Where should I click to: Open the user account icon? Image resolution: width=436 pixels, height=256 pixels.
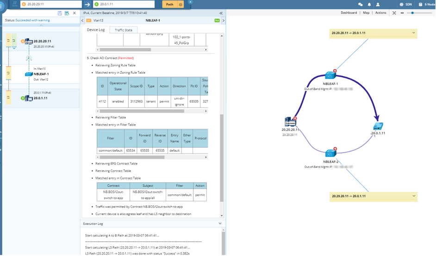(x=378, y=5)
